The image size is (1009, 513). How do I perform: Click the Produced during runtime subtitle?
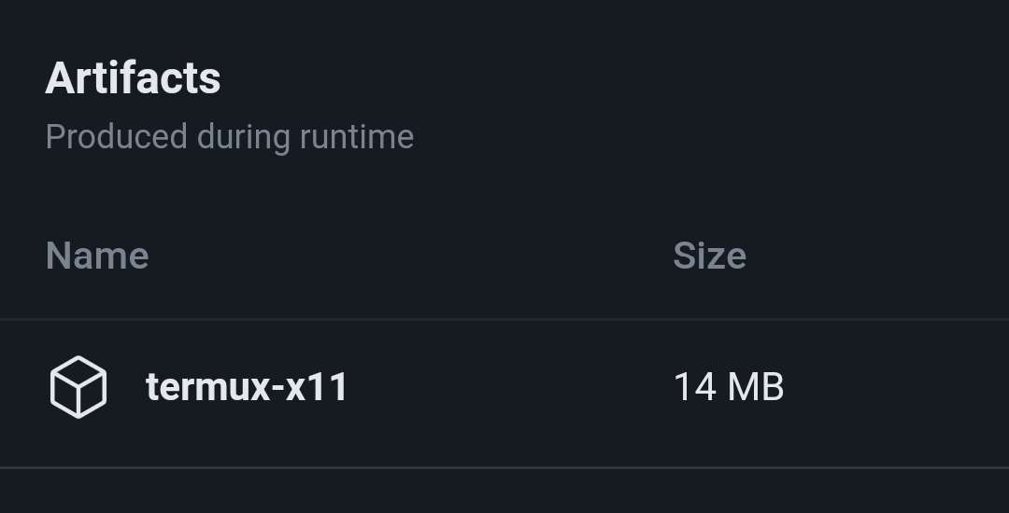point(230,137)
